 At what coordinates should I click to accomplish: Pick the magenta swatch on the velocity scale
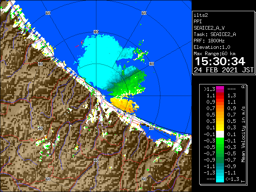[220, 89]
